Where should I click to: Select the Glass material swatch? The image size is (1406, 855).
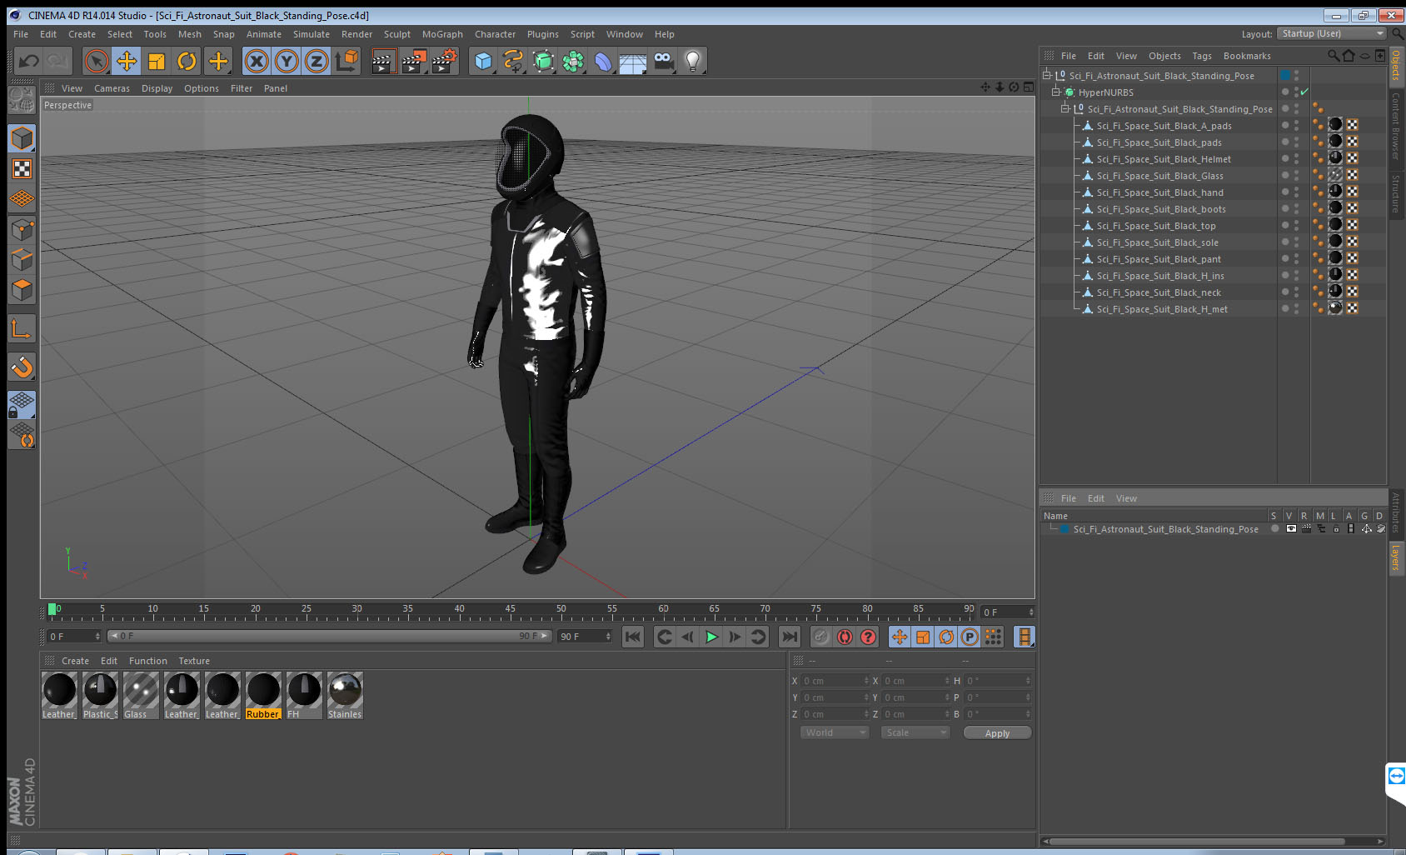click(x=141, y=695)
